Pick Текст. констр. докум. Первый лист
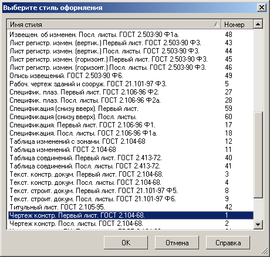 (130, 174)
